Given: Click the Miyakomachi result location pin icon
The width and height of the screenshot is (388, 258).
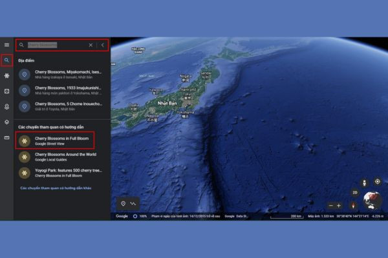Looking at the screenshot, I should 25,74.
